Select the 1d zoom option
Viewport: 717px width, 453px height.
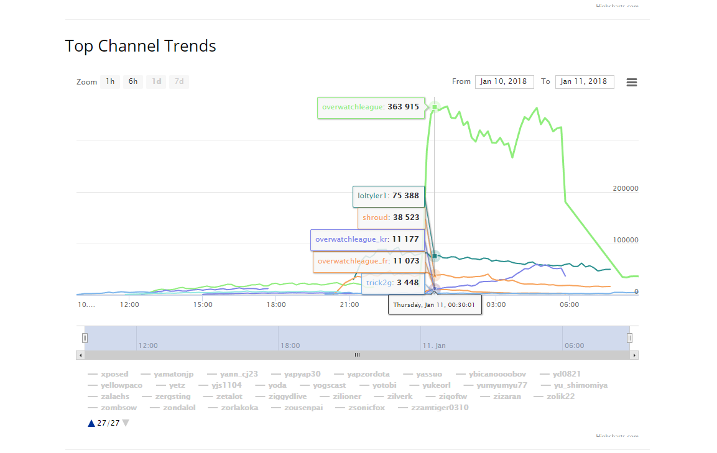(156, 82)
